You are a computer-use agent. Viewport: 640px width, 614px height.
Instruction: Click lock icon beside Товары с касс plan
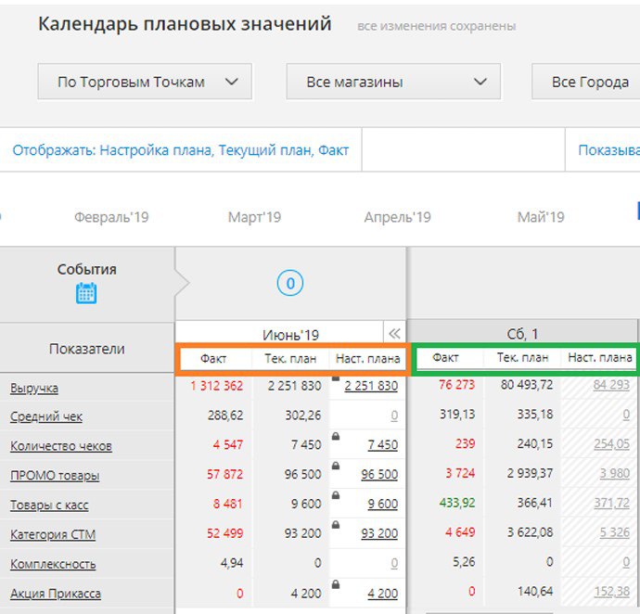pos(336,494)
